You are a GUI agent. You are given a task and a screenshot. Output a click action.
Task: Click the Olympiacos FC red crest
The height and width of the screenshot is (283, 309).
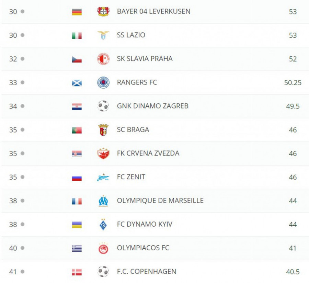[x=103, y=248]
